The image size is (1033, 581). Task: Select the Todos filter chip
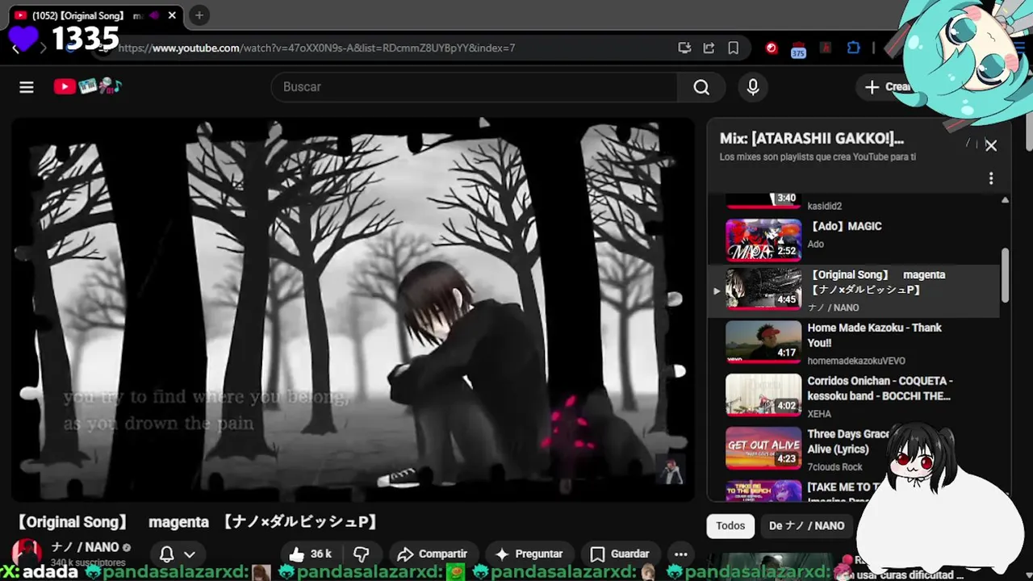coord(730,526)
